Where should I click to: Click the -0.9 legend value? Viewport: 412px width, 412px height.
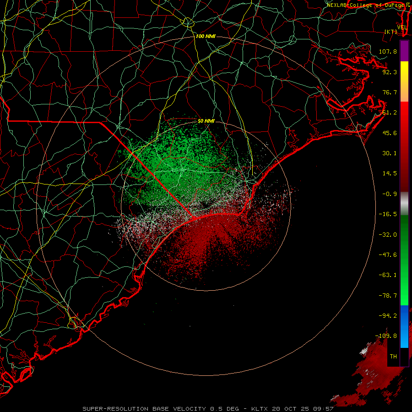(x=390, y=194)
